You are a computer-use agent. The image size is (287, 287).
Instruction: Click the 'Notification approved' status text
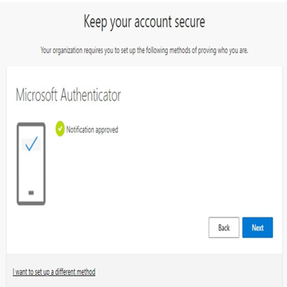pyautogui.click(x=93, y=130)
